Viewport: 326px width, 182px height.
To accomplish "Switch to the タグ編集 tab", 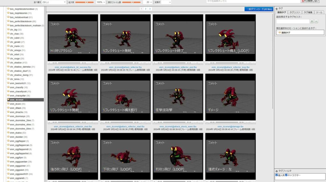I will (308, 12).
